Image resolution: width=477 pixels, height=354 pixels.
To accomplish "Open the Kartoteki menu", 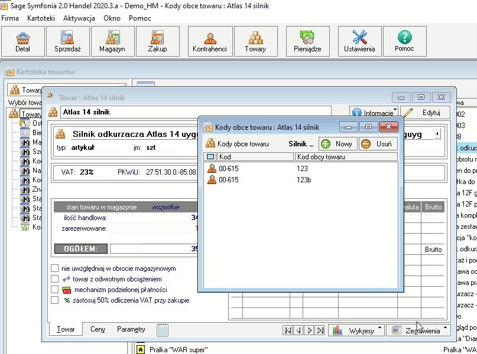I will coord(41,18).
